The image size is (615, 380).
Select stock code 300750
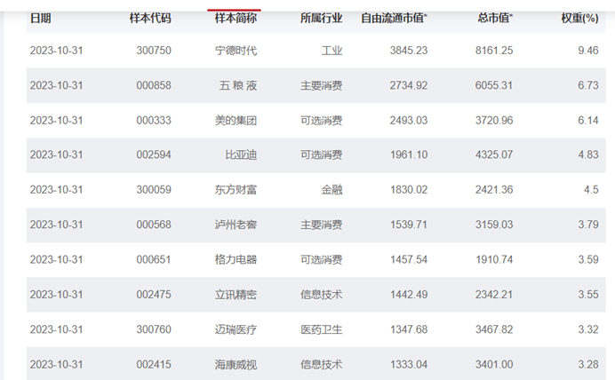(x=154, y=51)
